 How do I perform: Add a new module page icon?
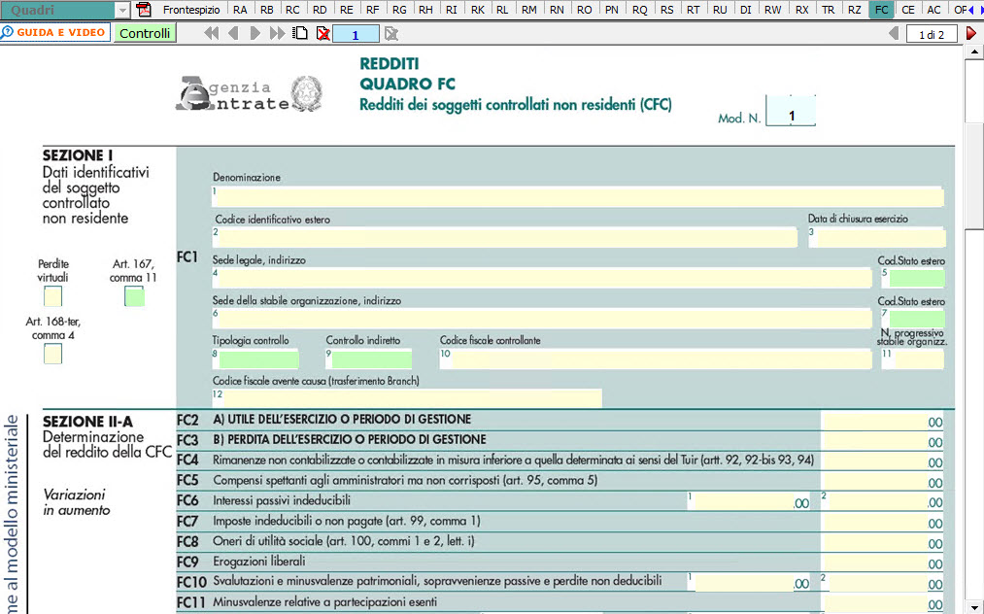point(300,33)
